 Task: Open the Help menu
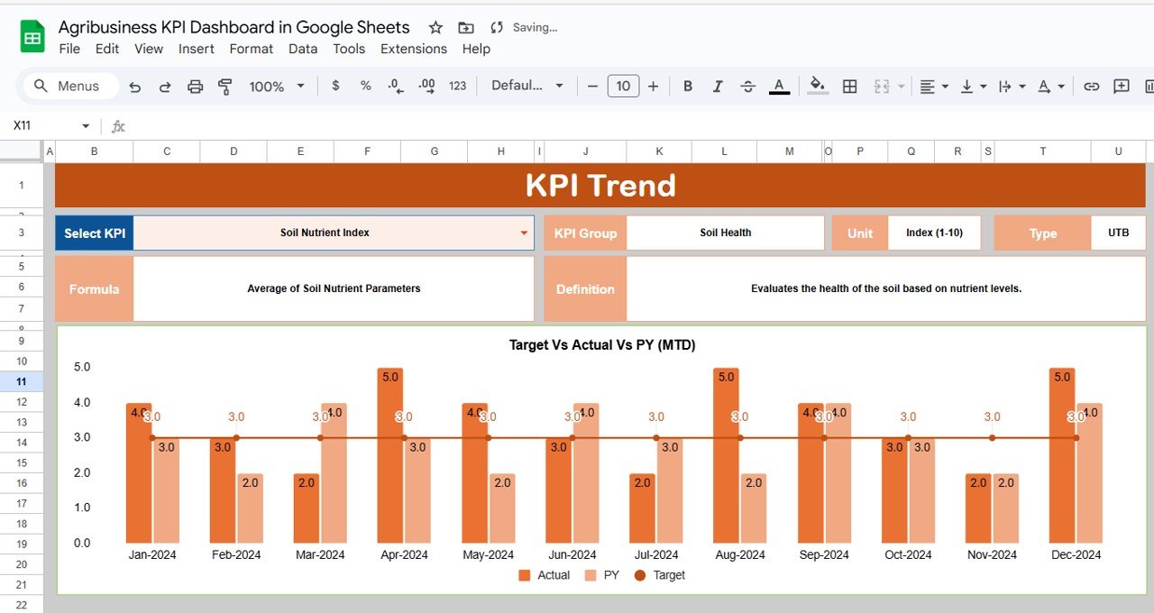(x=476, y=49)
